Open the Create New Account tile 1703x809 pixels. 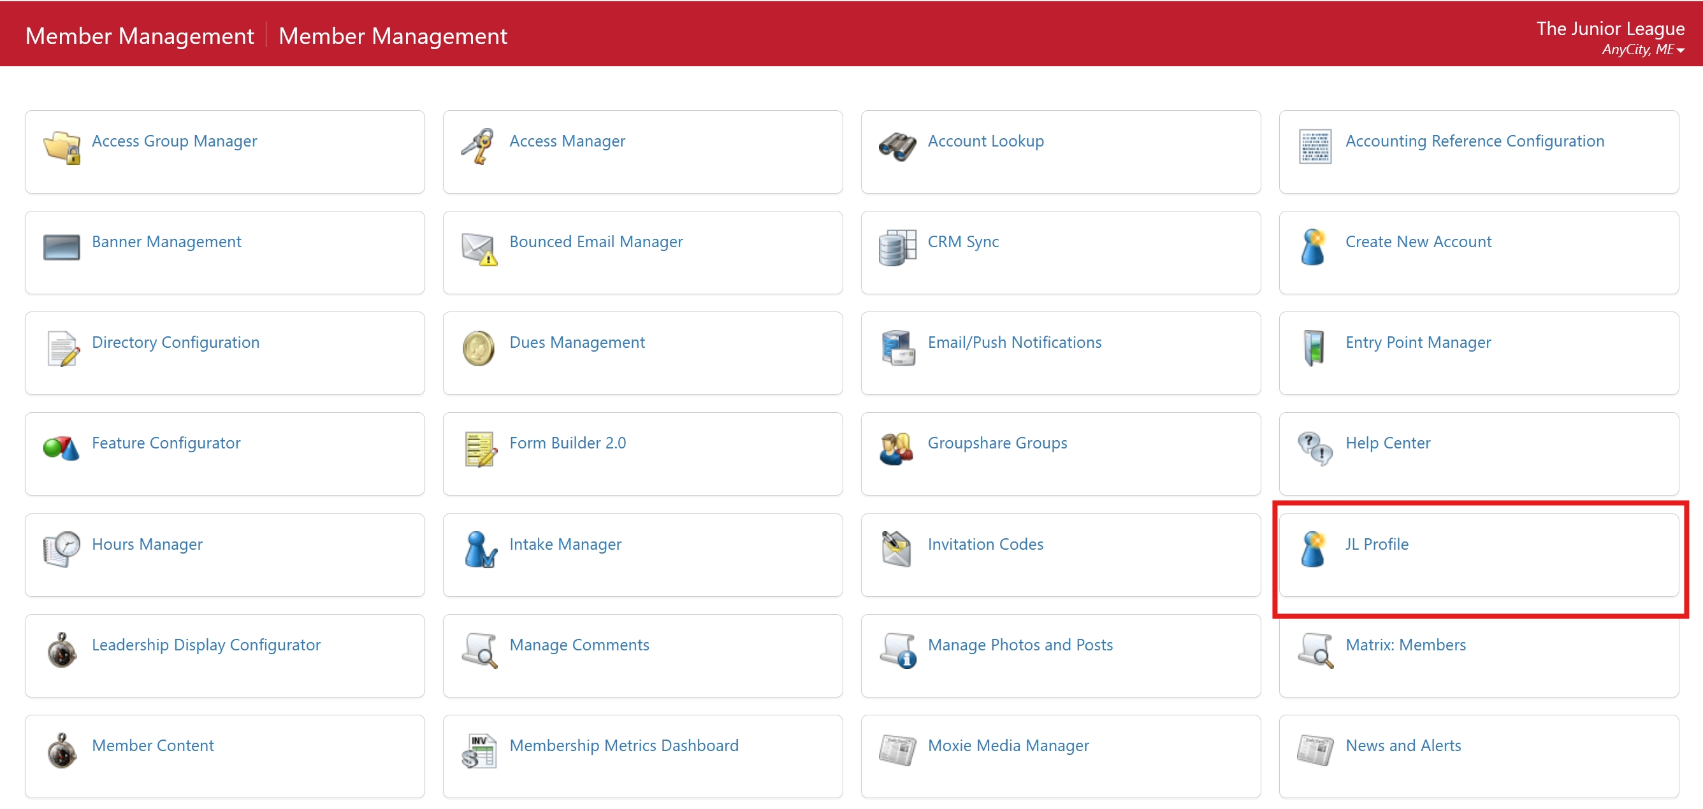(x=1418, y=242)
